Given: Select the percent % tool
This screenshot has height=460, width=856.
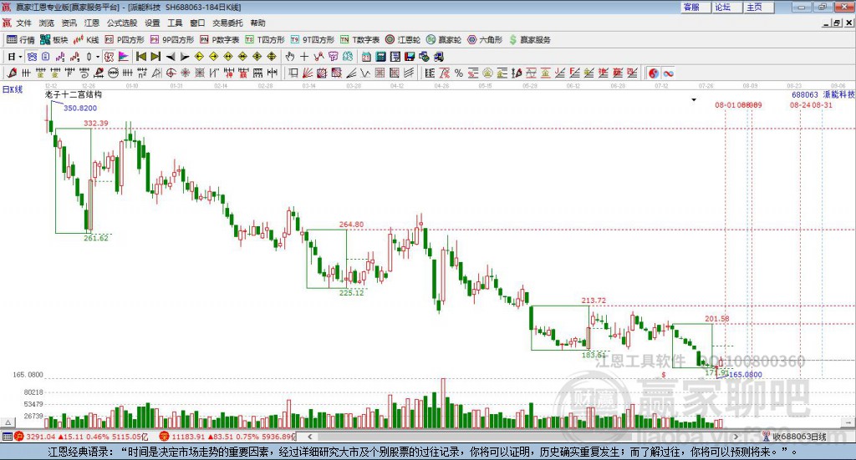Looking at the screenshot, I should (x=459, y=73).
